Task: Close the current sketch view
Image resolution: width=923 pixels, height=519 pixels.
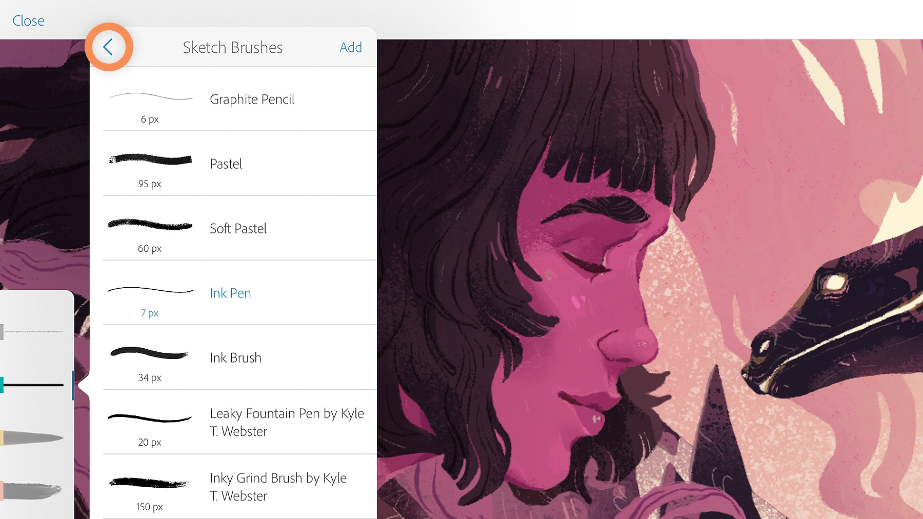Action: point(28,21)
